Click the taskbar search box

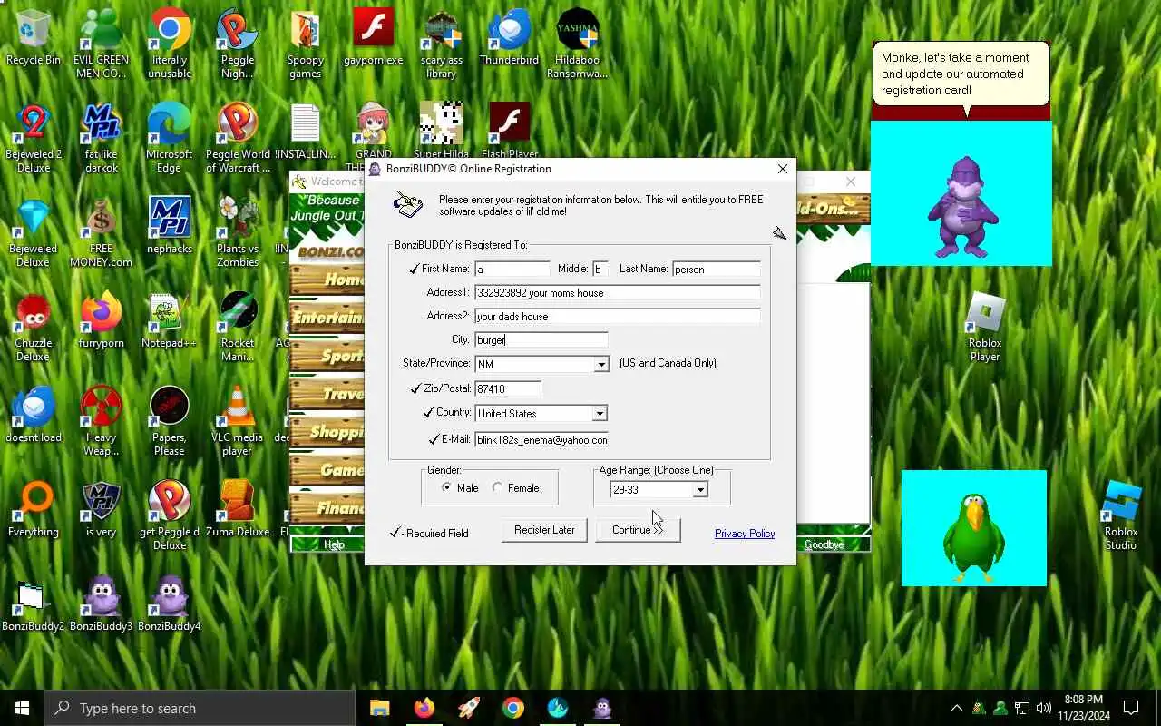(200, 708)
